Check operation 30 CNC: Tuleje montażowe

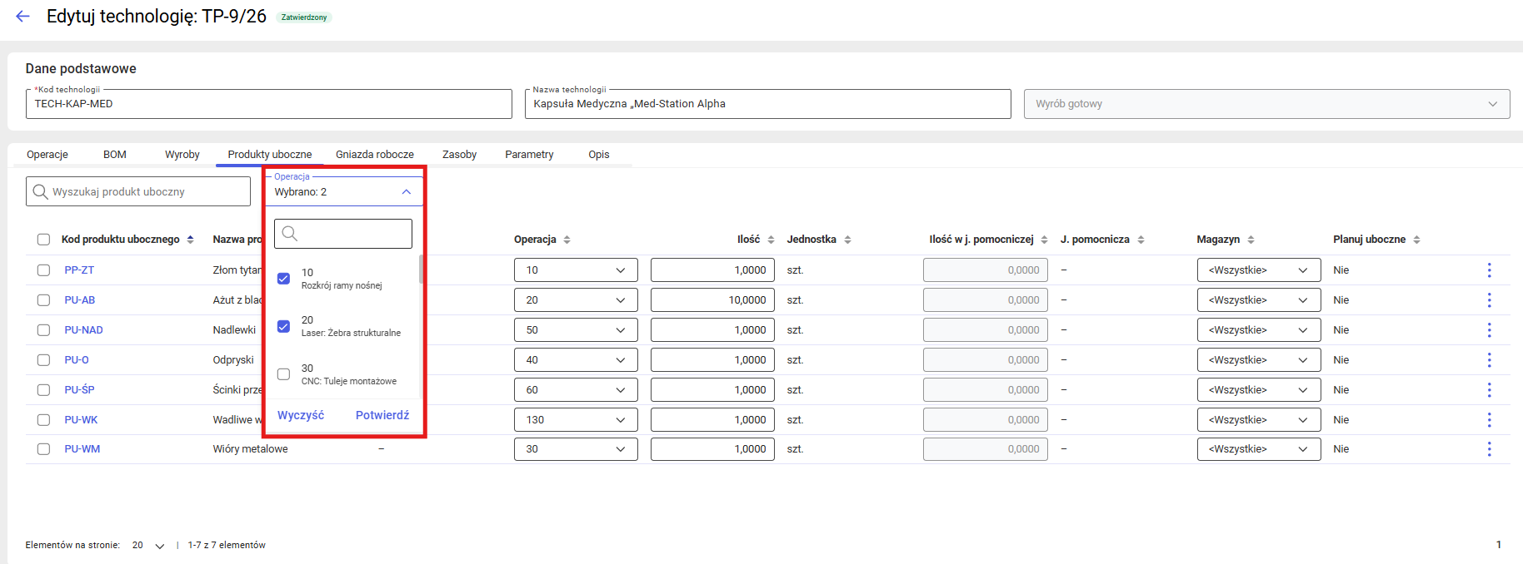click(x=284, y=374)
